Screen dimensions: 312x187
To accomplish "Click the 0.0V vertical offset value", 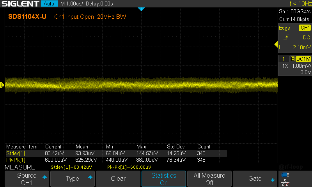I will pyautogui.click(x=305, y=72).
